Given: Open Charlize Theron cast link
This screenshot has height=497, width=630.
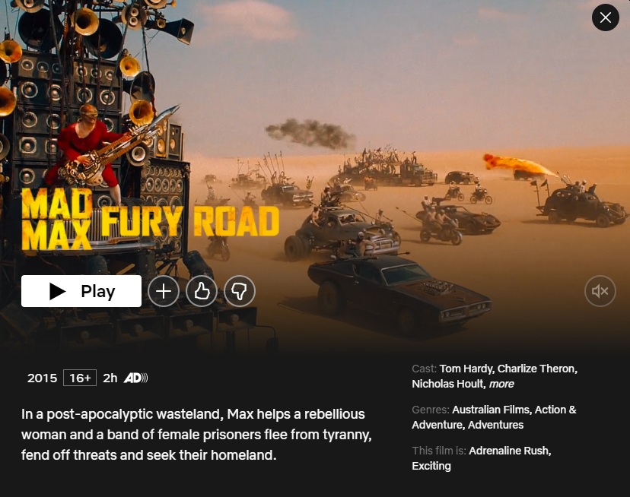Looking at the screenshot, I should (537, 369).
